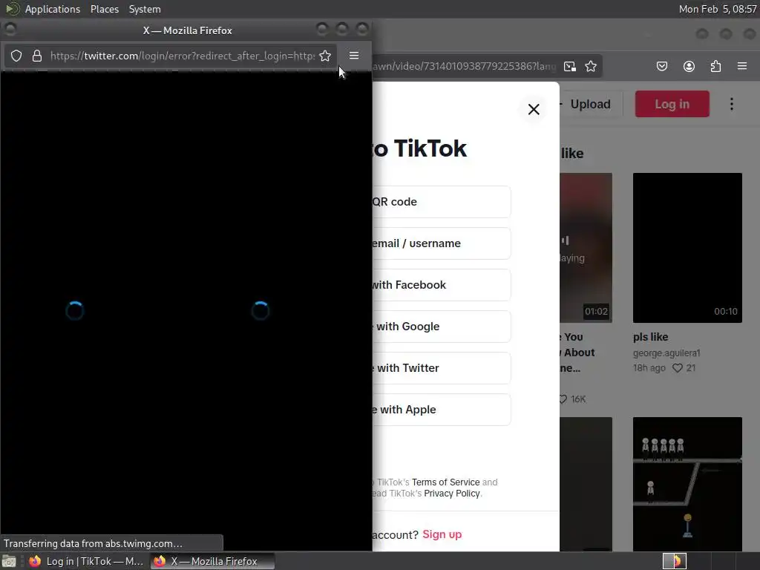Continue with Twitter login option
Screen dimensions: 760x570
(x=441, y=368)
